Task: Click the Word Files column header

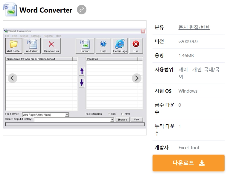Action: [112, 59]
